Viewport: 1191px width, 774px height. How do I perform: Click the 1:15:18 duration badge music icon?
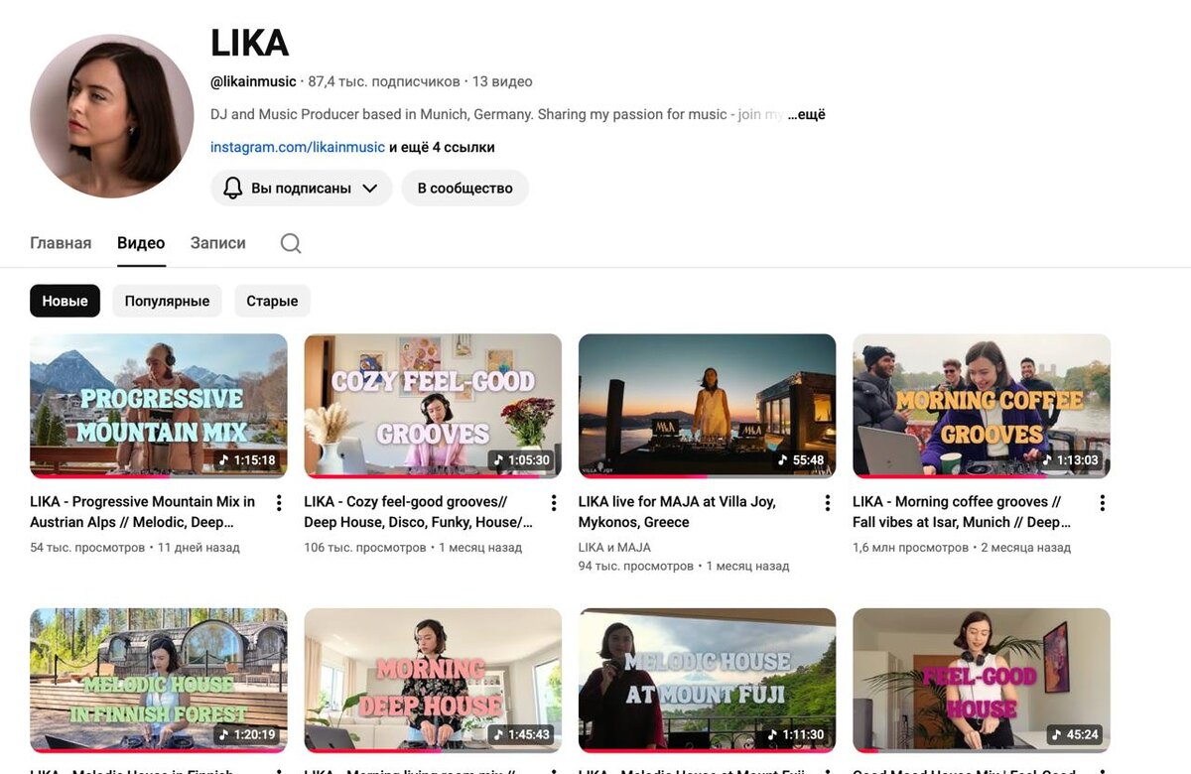[x=224, y=460]
